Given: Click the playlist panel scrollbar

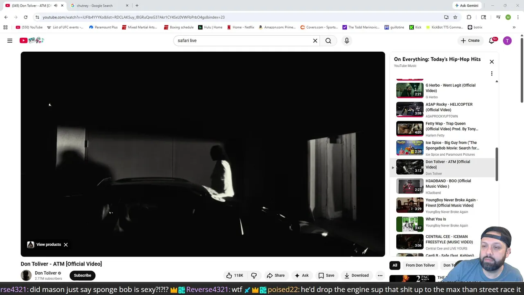Looking at the screenshot, I should (x=497, y=164).
